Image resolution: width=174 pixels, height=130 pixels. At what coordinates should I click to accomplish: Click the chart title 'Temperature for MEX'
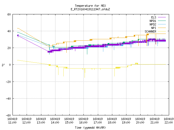coord(90,6)
